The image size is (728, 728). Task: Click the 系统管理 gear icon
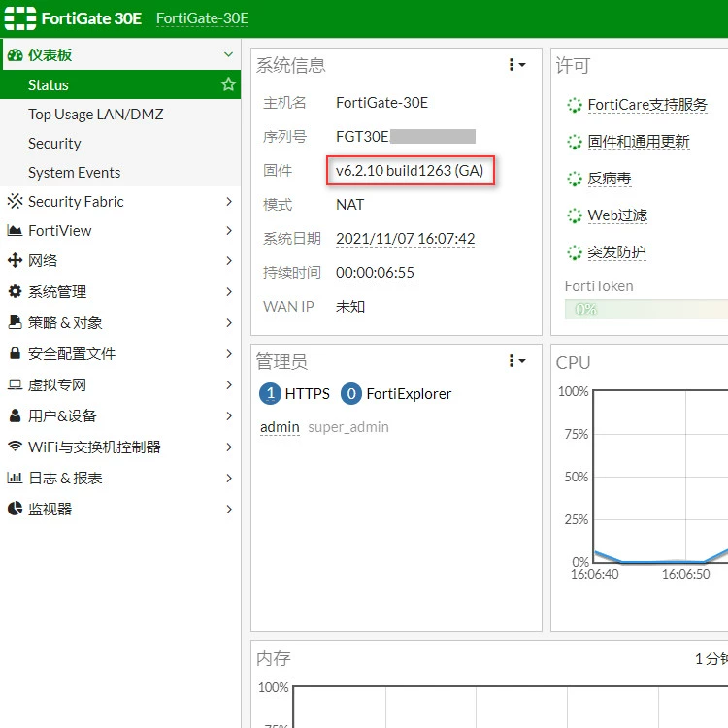pos(15,291)
